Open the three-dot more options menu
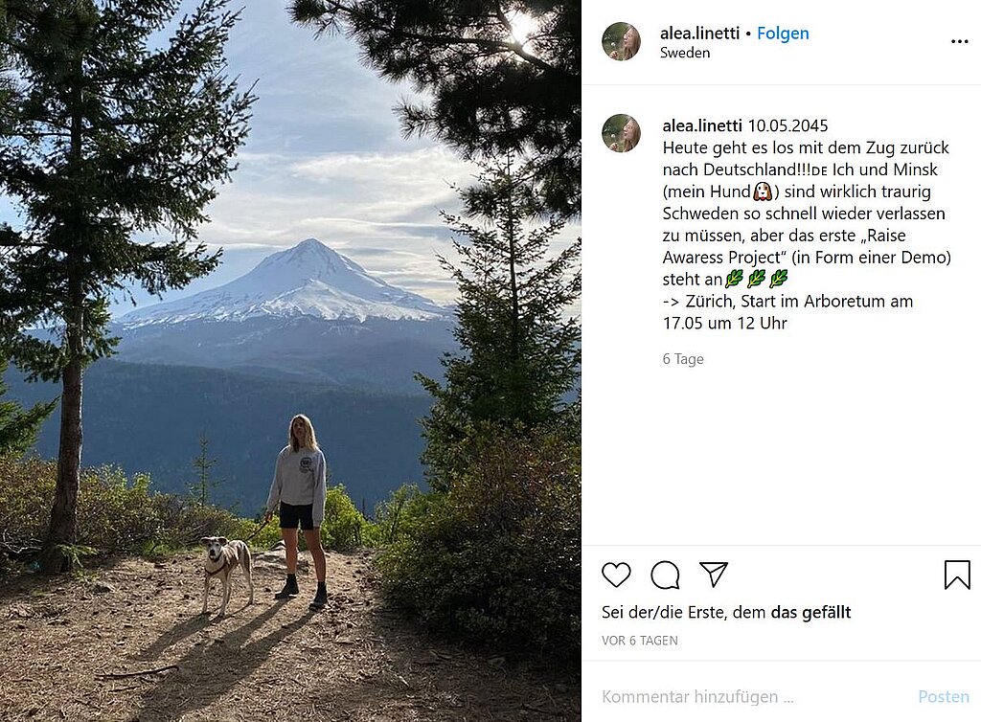The height and width of the screenshot is (722, 981). point(959,42)
